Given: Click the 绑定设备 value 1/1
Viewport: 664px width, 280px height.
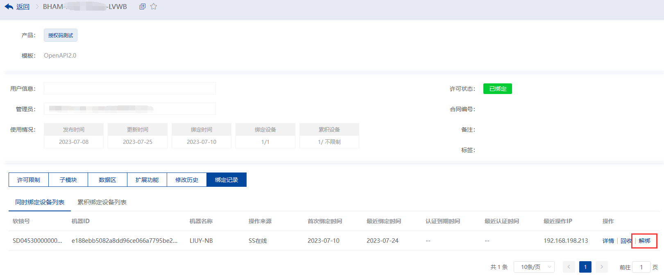Looking at the screenshot, I should point(265,142).
